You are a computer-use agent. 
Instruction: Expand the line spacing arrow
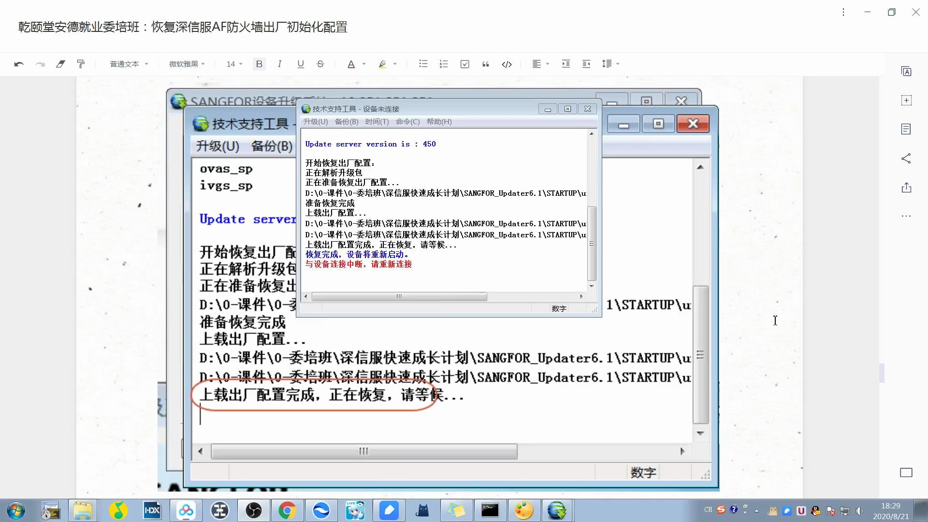point(618,64)
